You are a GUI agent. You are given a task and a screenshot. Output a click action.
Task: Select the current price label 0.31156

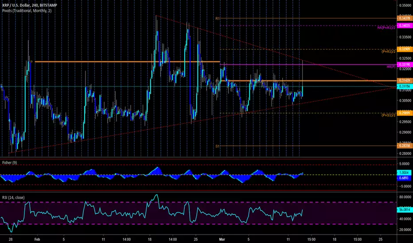click(404, 87)
